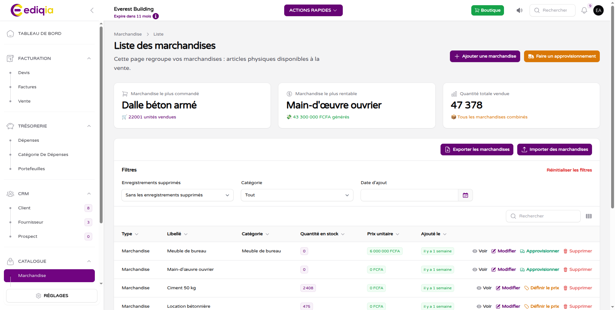Screen dimensions: 615x310
Task: Collapse the sidebar with the back chevron
Action: pos(92,10)
